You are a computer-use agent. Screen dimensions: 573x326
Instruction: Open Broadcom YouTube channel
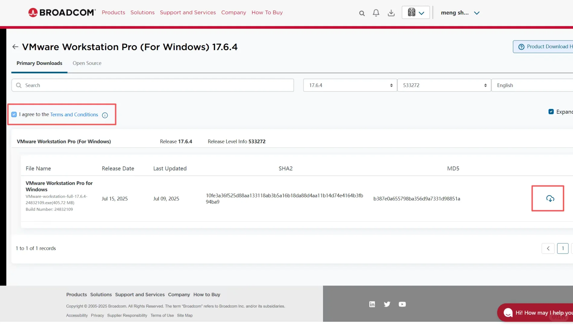(402, 304)
